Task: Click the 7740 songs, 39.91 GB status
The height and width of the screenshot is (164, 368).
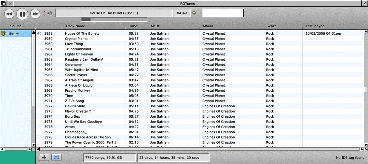Action: (109, 158)
